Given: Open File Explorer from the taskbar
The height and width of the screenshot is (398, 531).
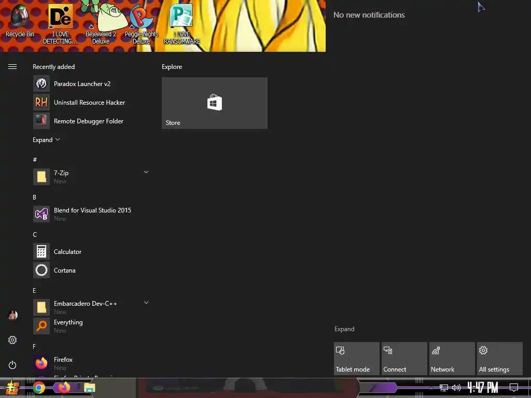Looking at the screenshot, I should 89,388.
